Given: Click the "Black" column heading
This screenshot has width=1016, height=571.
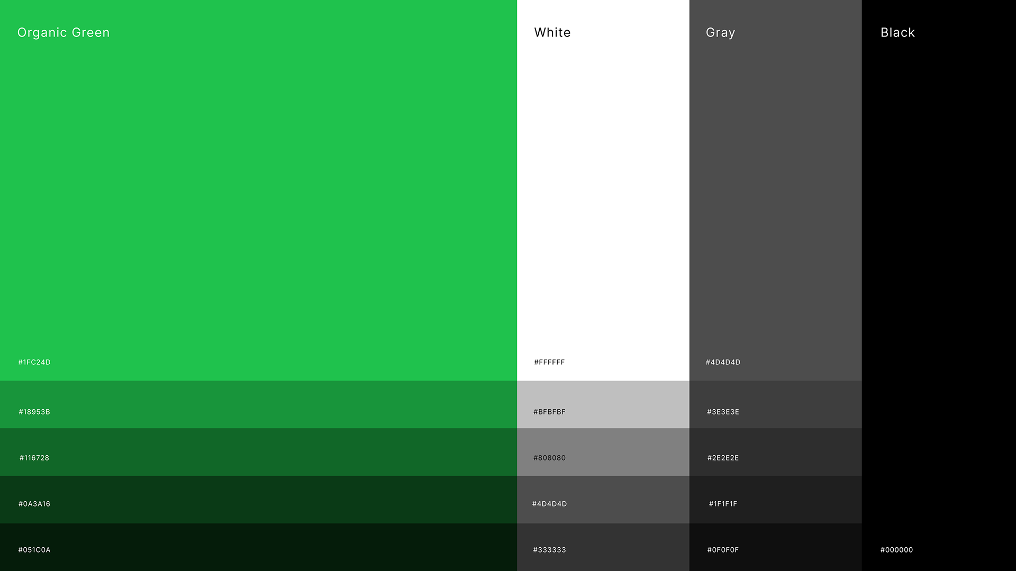Looking at the screenshot, I should 897,32.
